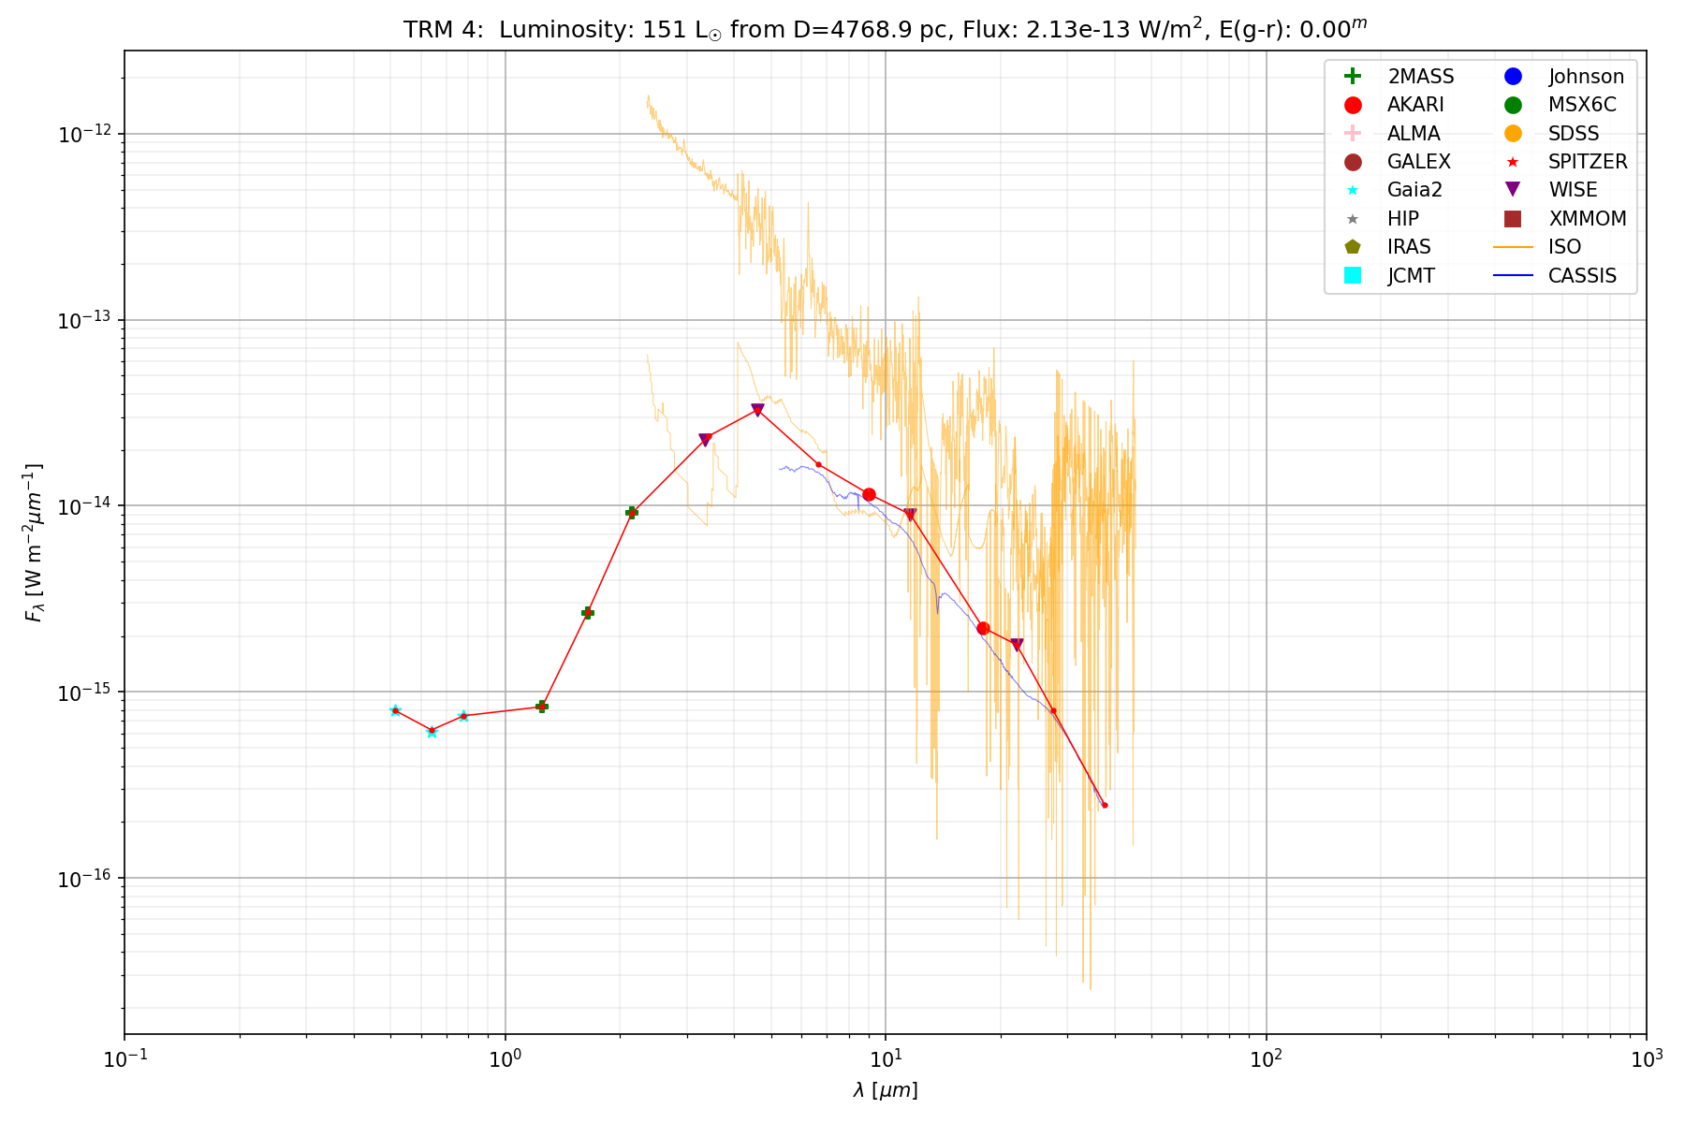1685x1123 pixels.
Task: Click the Johnson legend label text
Action: (x=1586, y=77)
